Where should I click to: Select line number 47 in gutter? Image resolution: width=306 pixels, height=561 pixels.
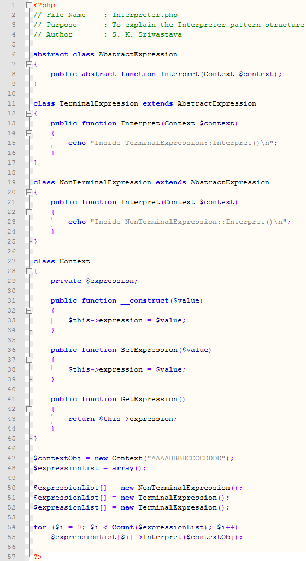(11, 458)
